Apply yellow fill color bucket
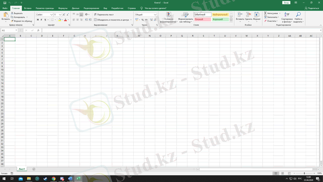This screenshot has width=323, height=182. [x=59, y=20]
